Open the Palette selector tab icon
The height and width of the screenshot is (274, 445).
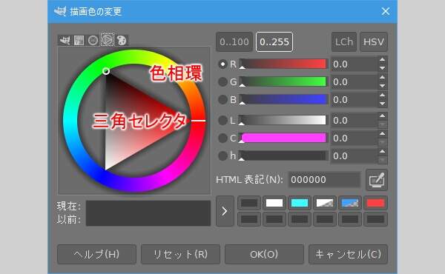pos(122,40)
